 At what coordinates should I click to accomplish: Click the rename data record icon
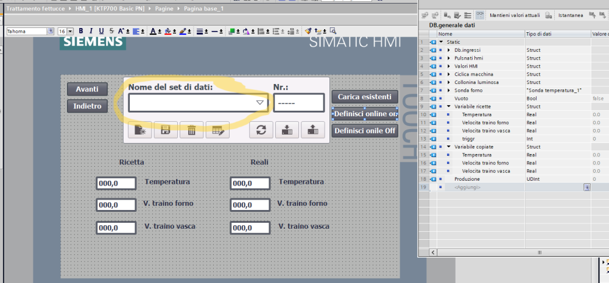tap(217, 130)
